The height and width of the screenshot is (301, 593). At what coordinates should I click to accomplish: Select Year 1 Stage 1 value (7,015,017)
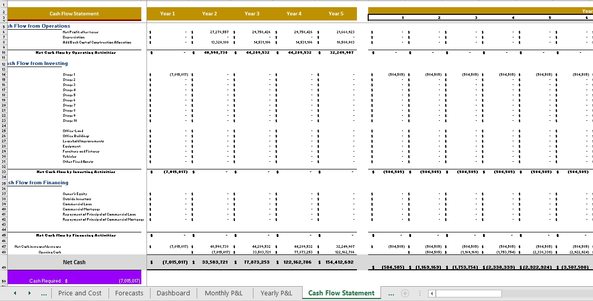[x=179, y=75]
